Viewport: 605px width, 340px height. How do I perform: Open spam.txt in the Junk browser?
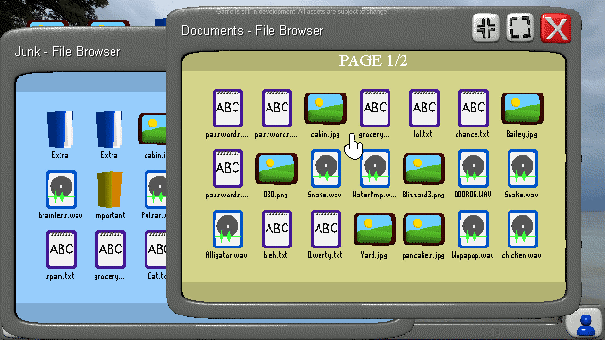(61, 250)
